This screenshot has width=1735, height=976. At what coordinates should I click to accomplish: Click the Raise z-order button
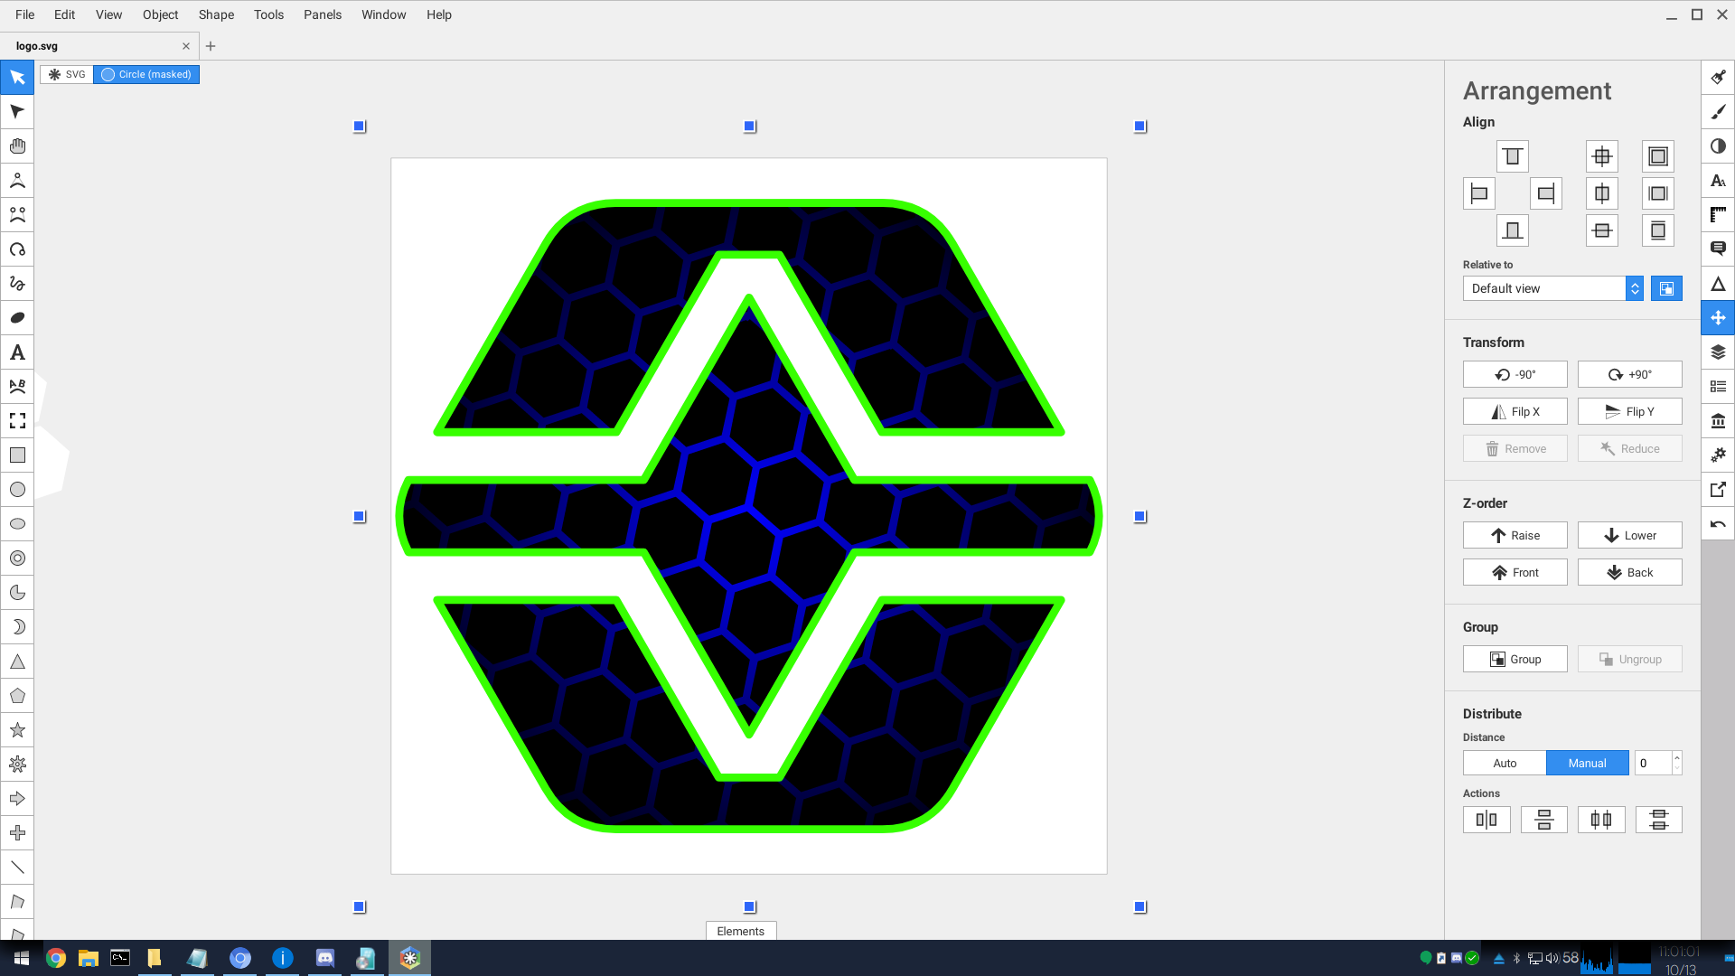(x=1515, y=535)
